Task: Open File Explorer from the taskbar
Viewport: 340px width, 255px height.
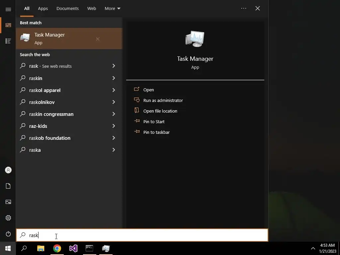Action: (41, 248)
